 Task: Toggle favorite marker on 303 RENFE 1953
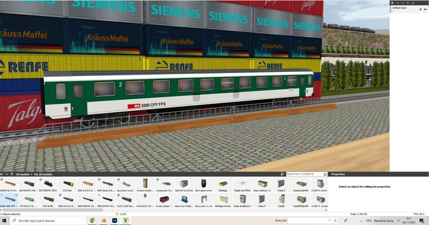41,180
